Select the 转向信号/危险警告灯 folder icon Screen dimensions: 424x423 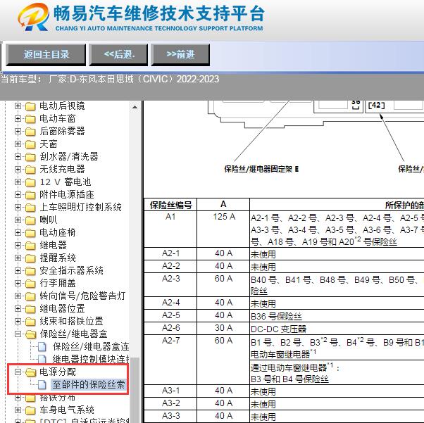tap(30, 296)
